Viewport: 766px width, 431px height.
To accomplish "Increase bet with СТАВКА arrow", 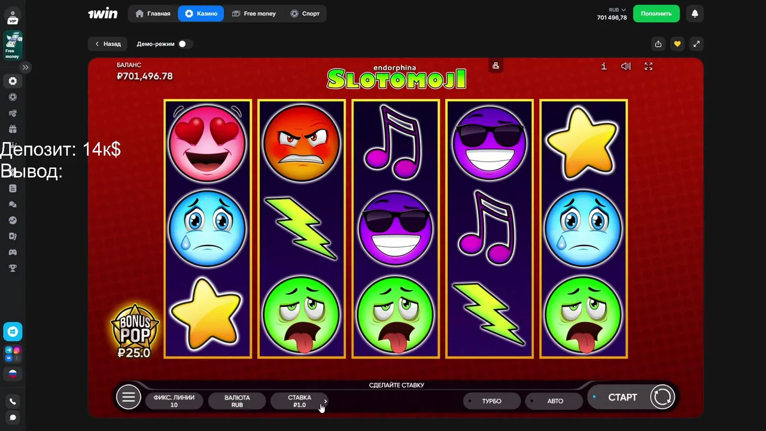I will click(326, 401).
